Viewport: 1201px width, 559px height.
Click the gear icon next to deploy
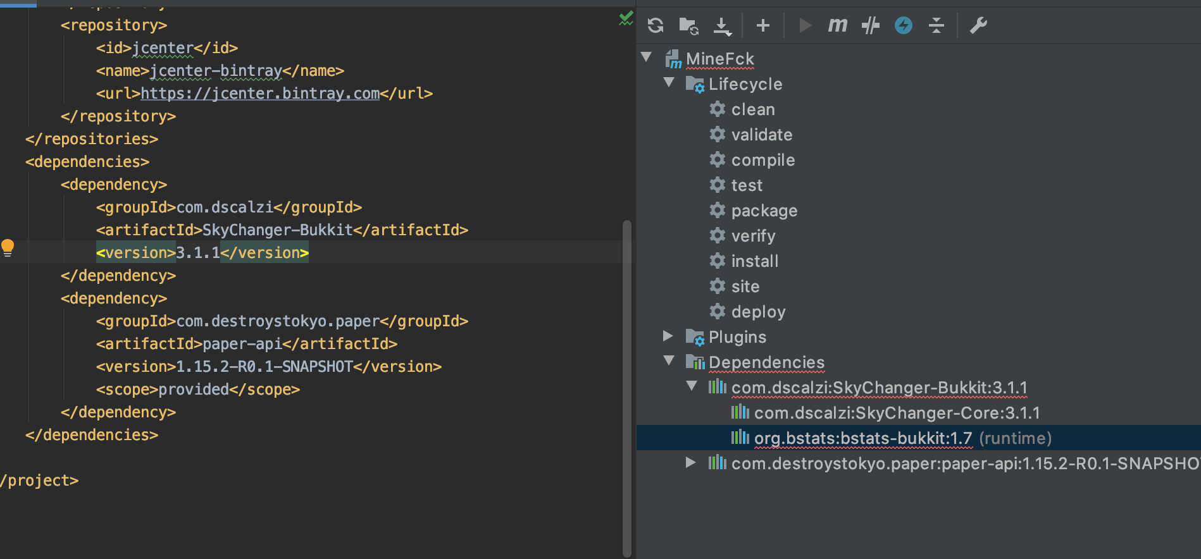718,311
